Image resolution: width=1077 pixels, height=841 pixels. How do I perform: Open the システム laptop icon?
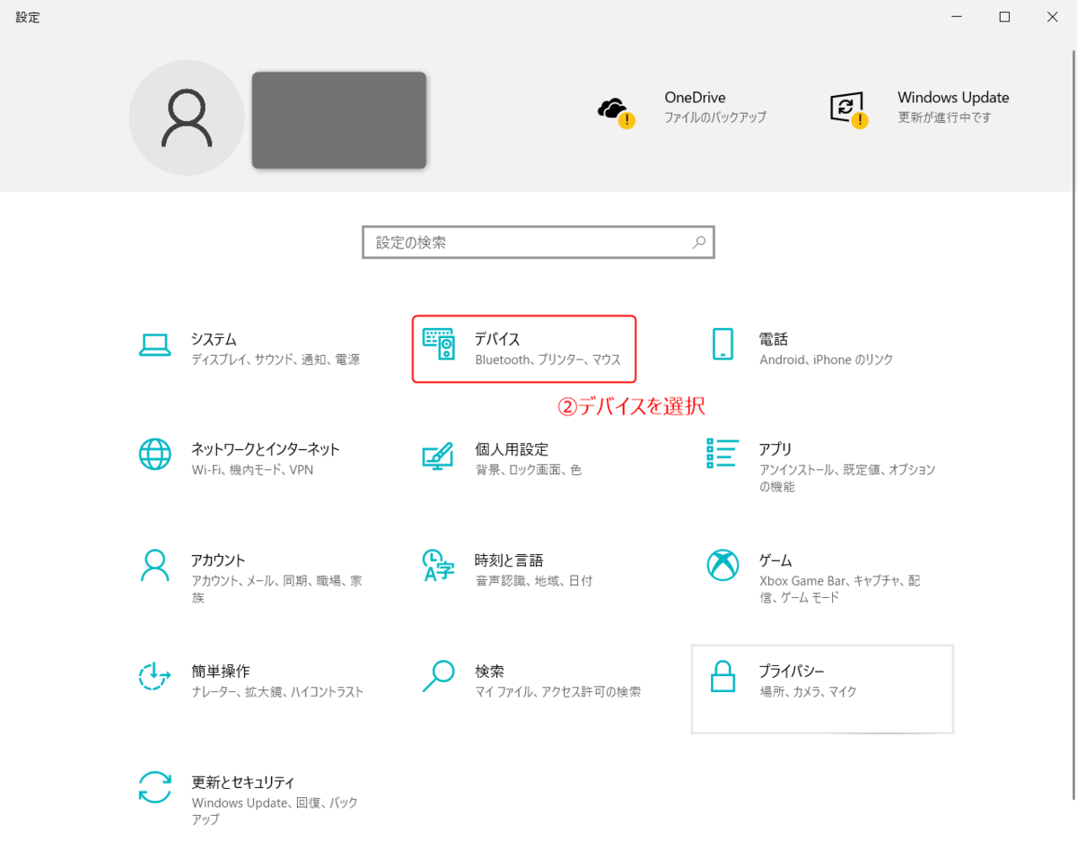pos(154,344)
